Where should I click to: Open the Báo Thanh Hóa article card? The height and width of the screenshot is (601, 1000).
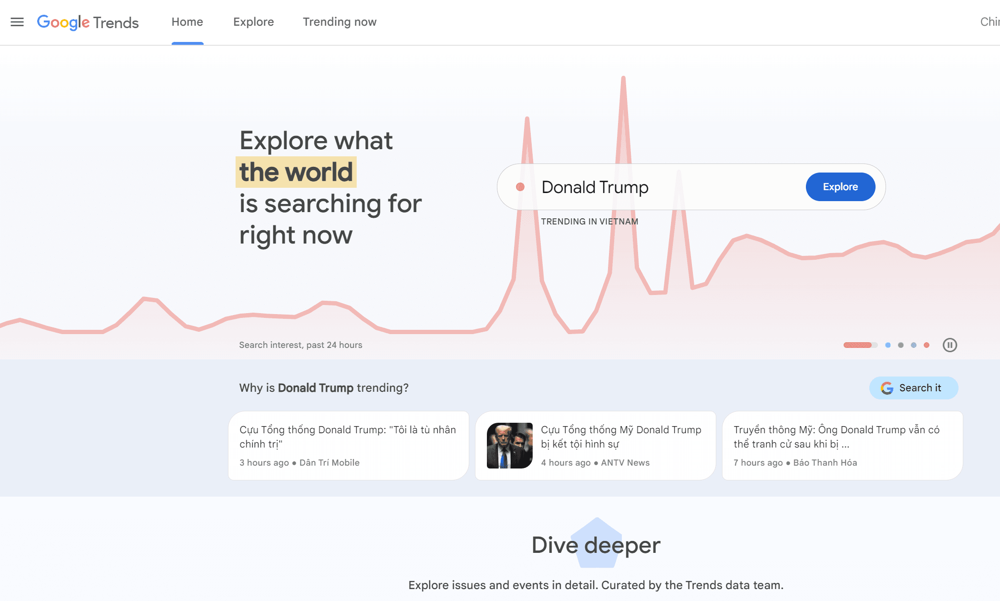(843, 445)
